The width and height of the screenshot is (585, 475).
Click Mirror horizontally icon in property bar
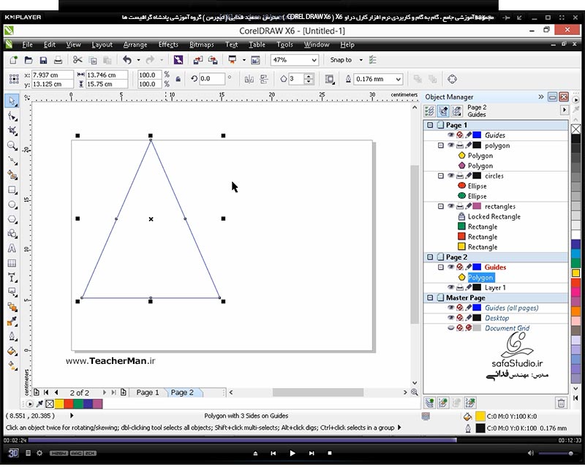249,79
